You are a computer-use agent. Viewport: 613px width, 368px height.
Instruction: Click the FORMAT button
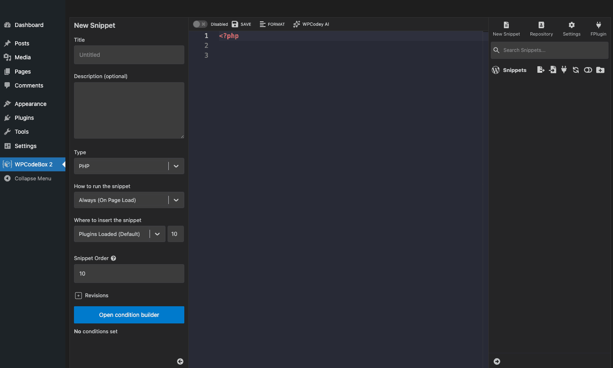272,24
